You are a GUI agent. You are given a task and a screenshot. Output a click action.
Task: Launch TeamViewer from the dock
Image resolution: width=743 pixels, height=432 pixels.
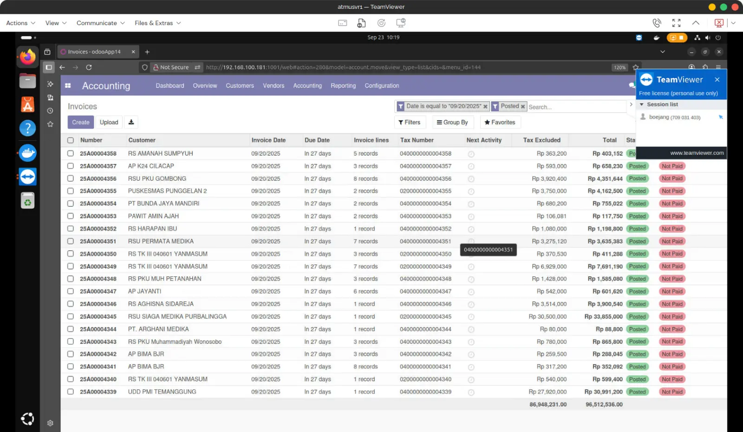(x=27, y=177)
